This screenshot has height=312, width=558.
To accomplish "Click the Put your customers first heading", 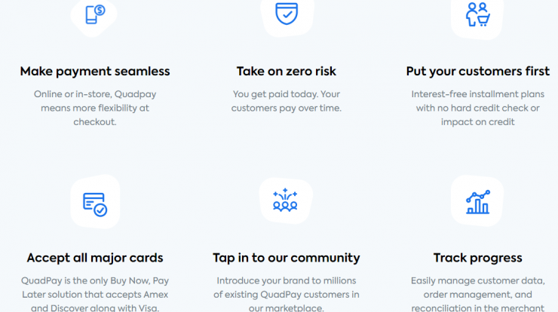I will 478,71.
